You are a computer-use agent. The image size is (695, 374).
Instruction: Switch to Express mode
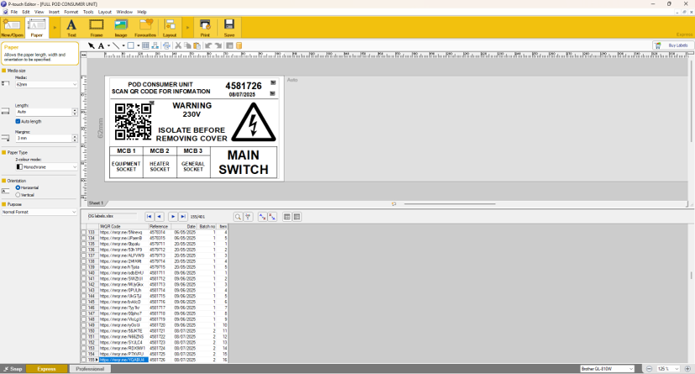pyautogui.click(x=46, y=369)
